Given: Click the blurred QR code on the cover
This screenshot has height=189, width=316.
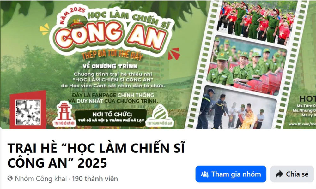Looking at the screenshot, I should point(28,112).
